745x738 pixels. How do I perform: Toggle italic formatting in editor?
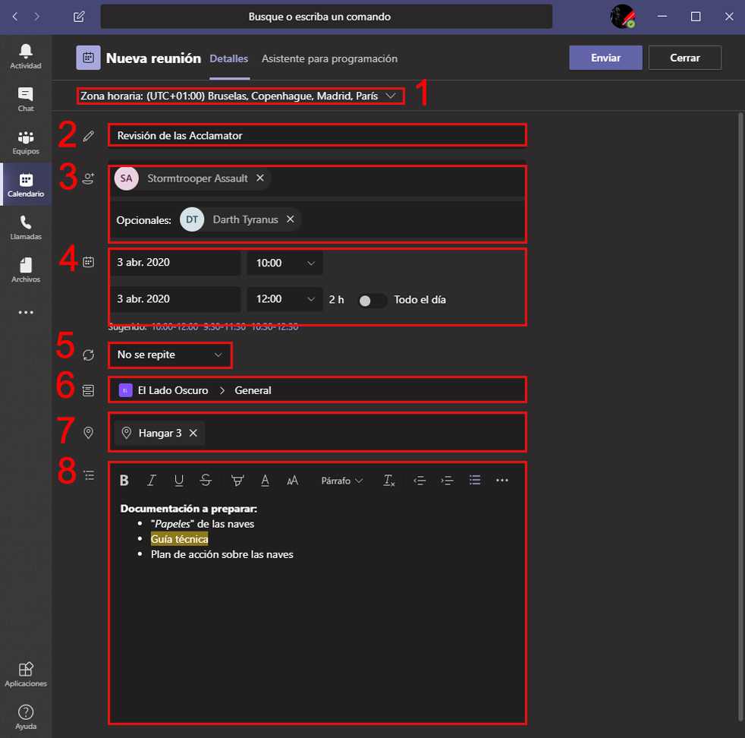point(152,480)
